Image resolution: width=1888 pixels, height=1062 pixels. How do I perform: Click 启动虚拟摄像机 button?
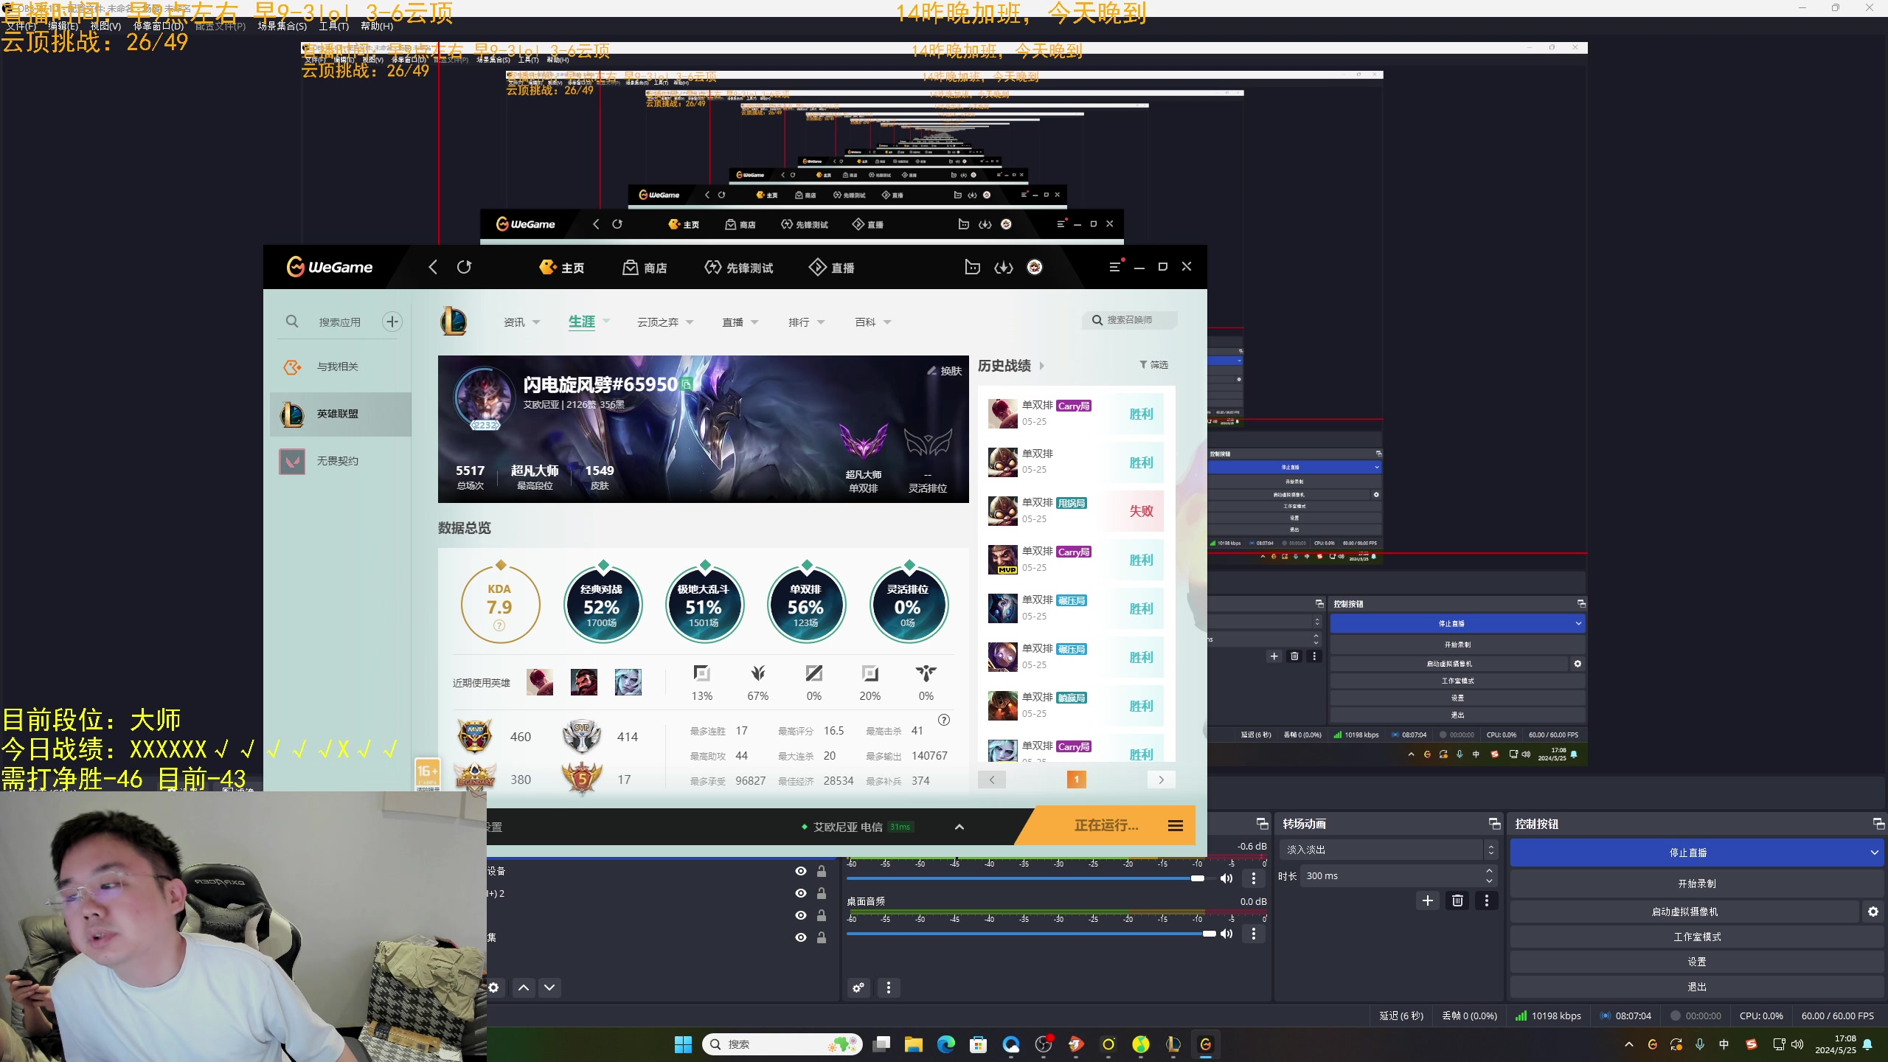(1685, 912)
